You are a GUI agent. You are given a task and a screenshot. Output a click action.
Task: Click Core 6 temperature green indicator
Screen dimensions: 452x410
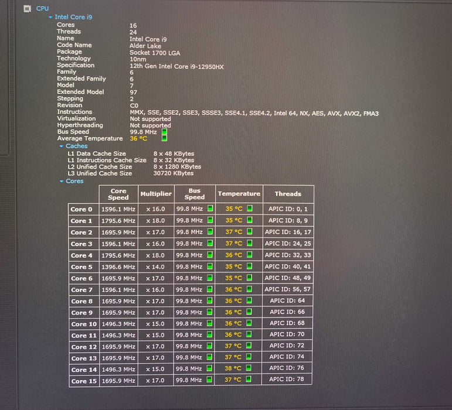click(x=249, y=278)
